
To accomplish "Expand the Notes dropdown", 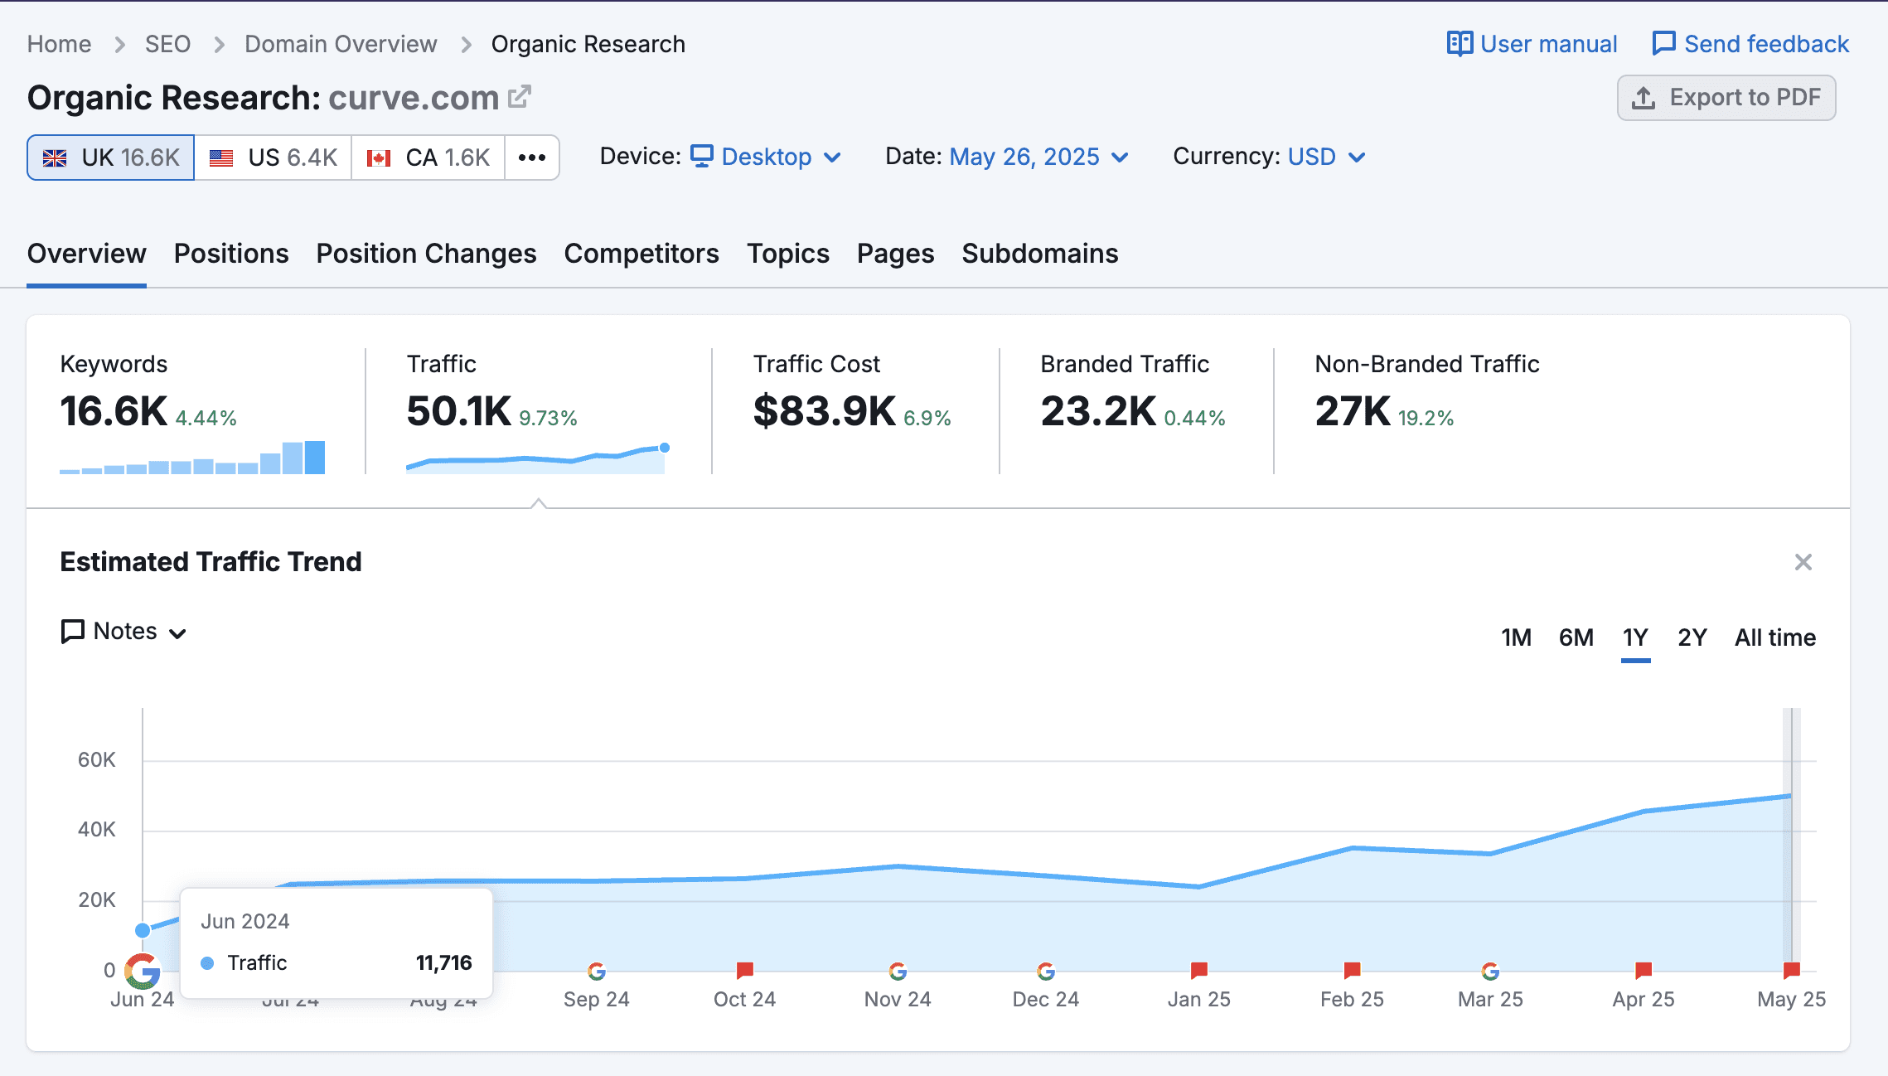I will click(124, 632).
